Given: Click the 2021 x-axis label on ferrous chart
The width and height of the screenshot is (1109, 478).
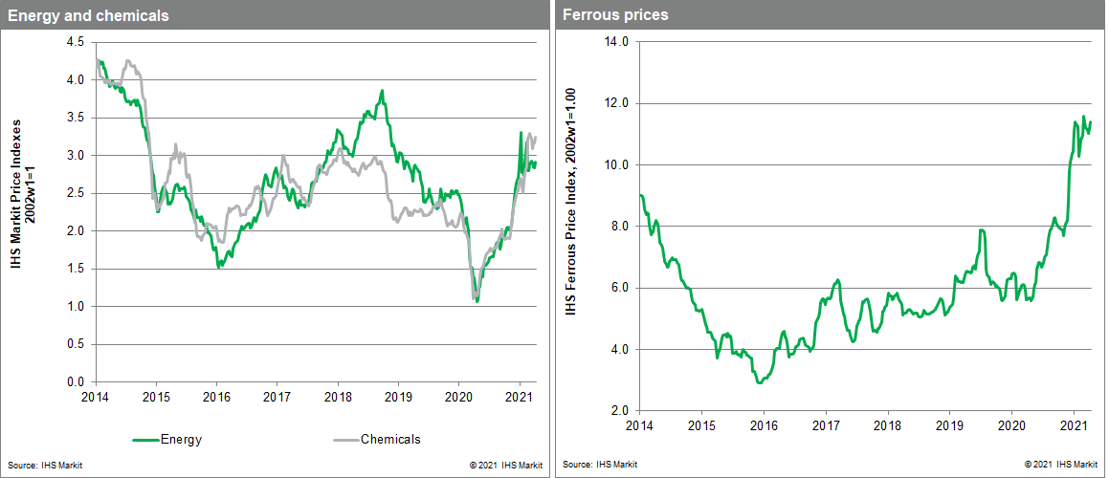Looking at the screenshot, I should 1074,424.
